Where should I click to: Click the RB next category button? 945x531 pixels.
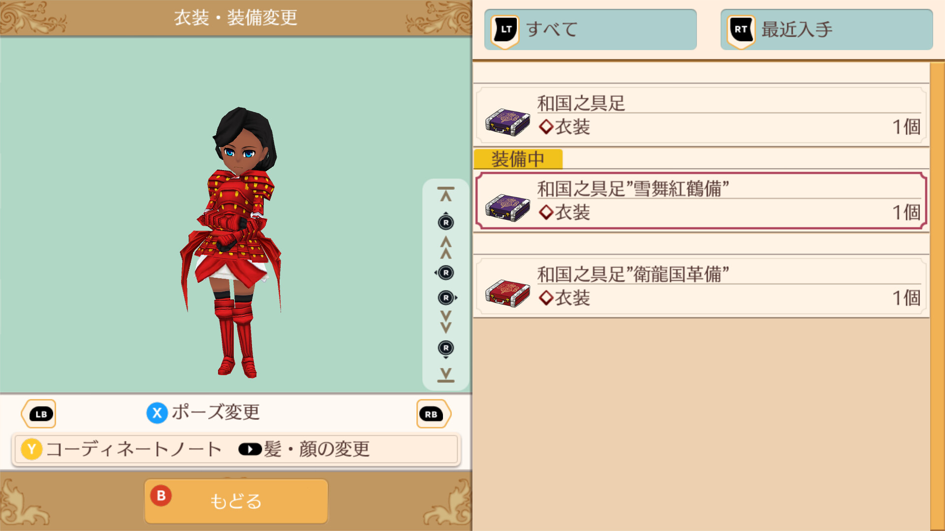click(x=433, y=414)
